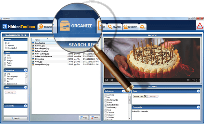Select Ballons.jpg file row
The height and width of the screenshot is (124, 204).
[x=66, y=46]
